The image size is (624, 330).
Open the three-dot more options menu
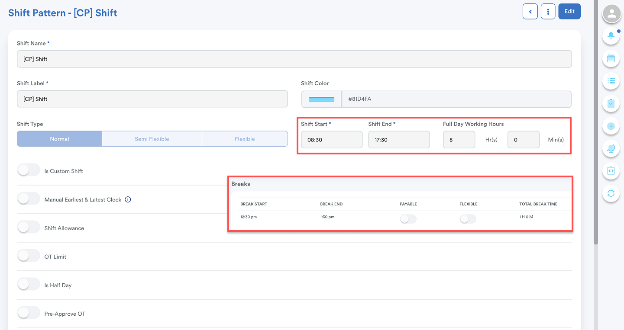click(548, 11)
